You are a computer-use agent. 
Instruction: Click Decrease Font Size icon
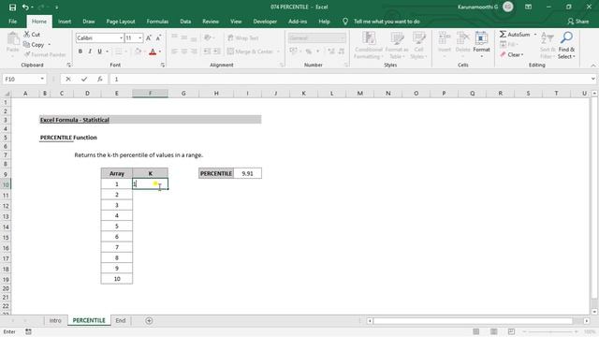tap(158, 37)
